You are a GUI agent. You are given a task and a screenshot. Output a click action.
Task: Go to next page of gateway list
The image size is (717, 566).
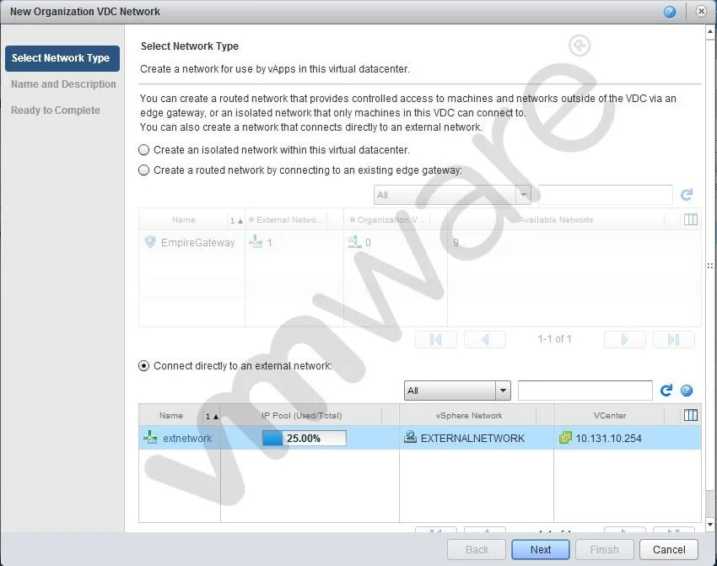624,339
